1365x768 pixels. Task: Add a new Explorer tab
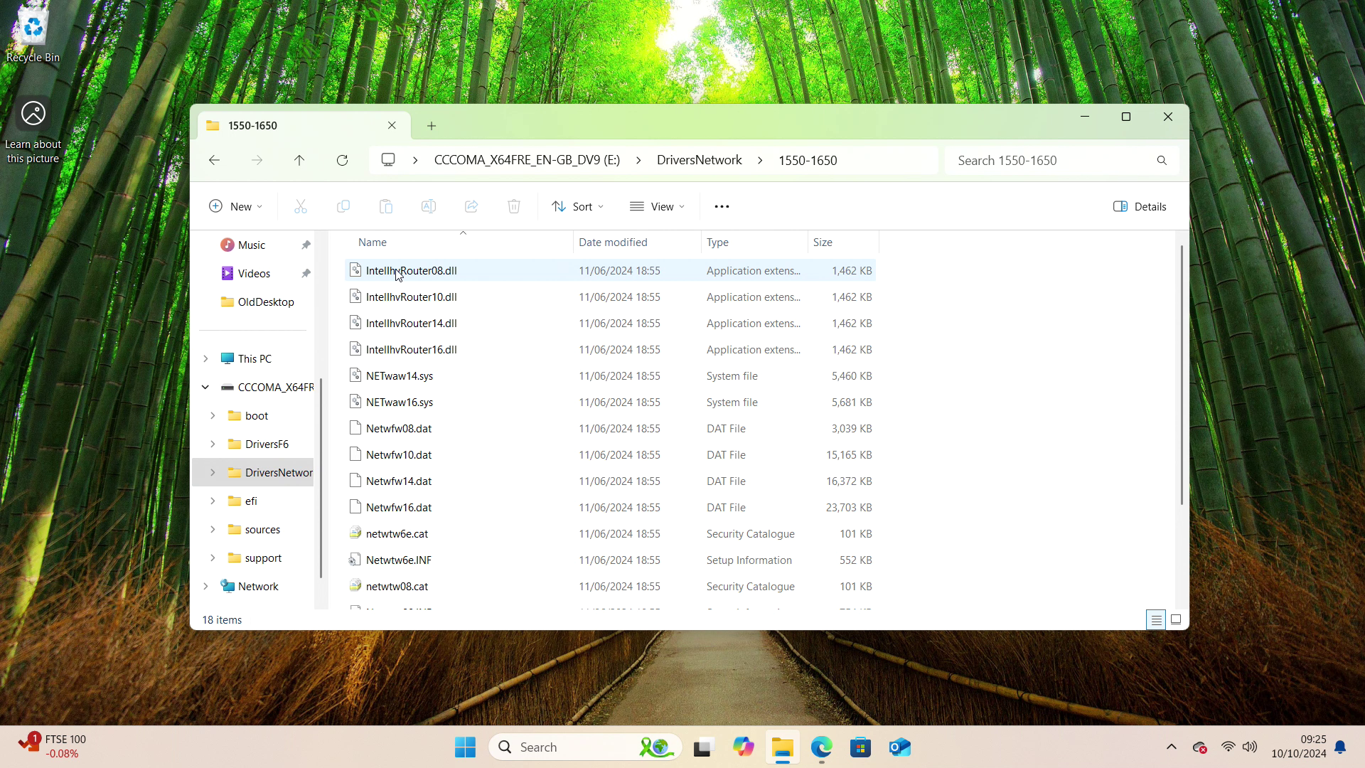point(432,126)
